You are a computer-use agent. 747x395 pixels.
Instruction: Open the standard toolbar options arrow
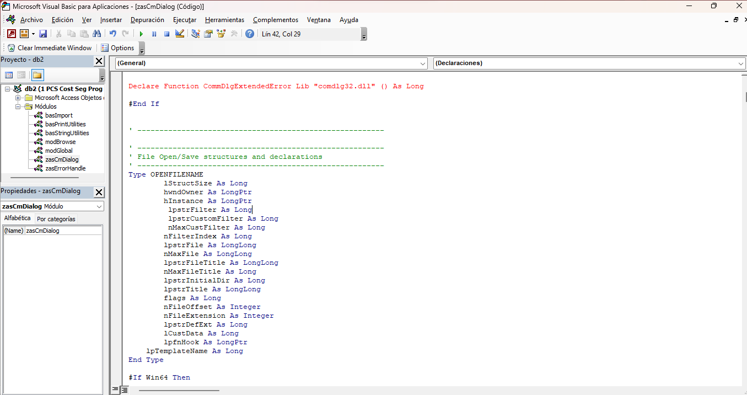(x=364, y=35)
